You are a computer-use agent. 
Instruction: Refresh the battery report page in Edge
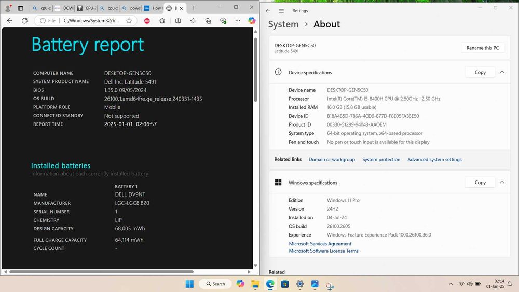[24, 21]
